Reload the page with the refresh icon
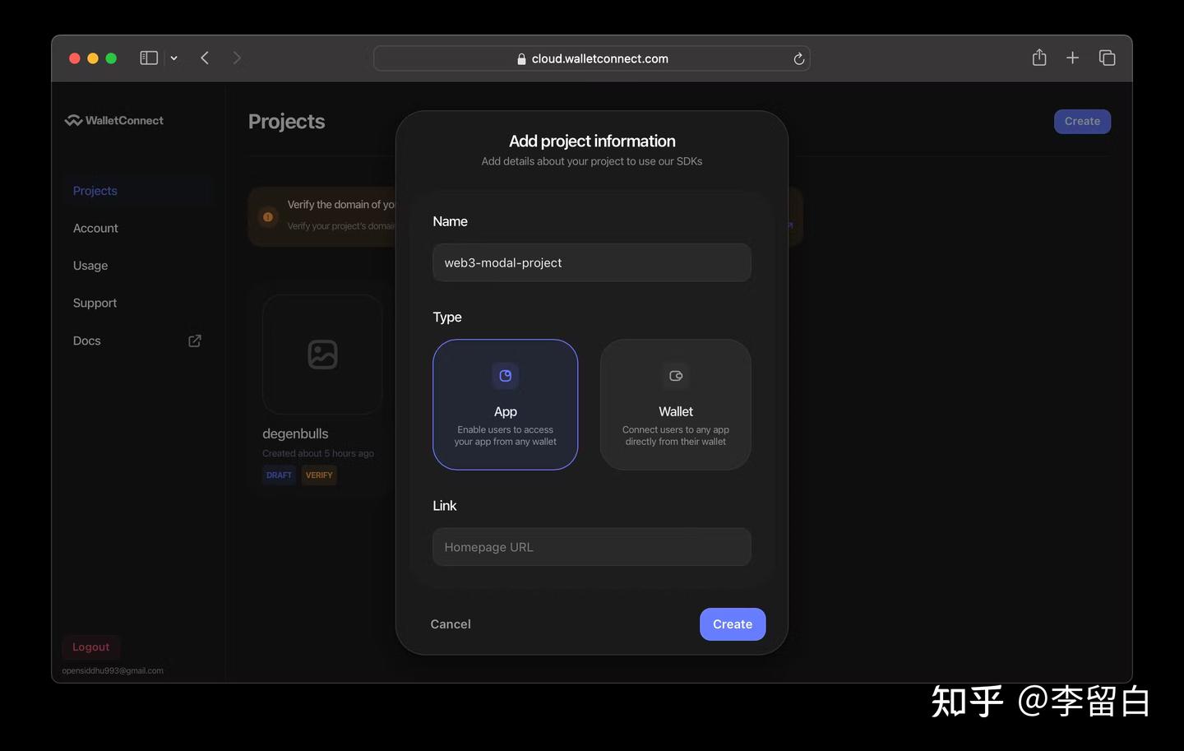 [x=798, y=58]
